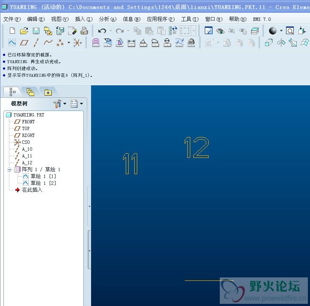310x306 pixels.
Task: Select the Boundary Blend surface tool
Action: point(304,43)
